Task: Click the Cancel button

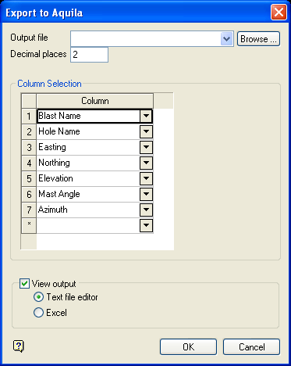Action: (251, 347)
